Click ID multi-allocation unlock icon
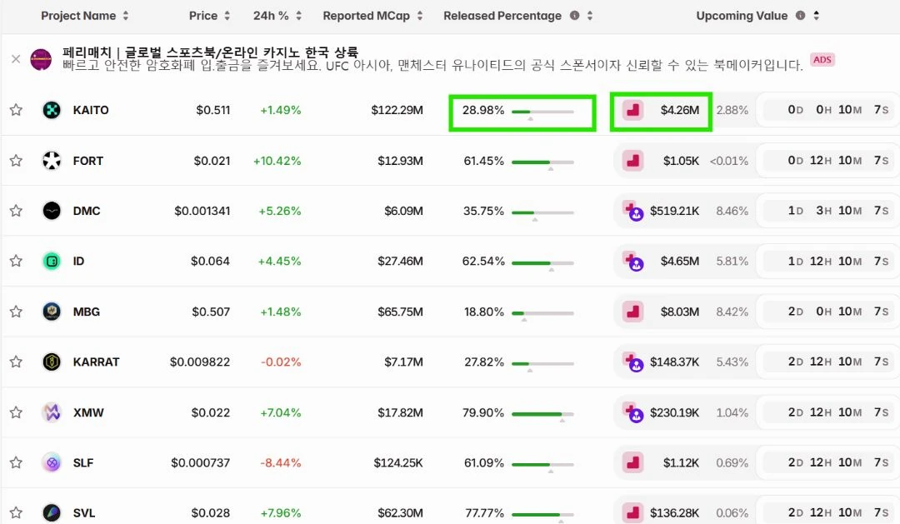The image size is (900, 524). coord(633,261)
